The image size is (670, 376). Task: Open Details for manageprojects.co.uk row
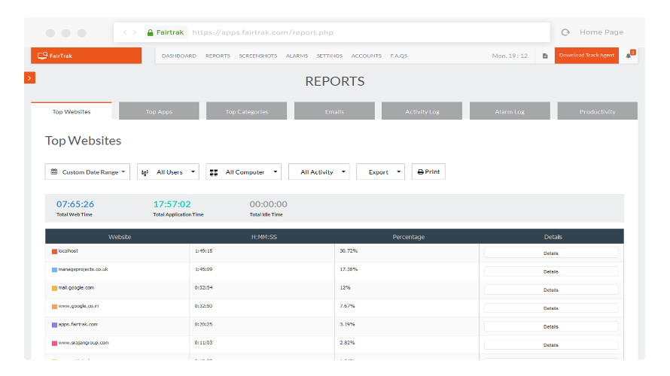pos(551,271)
